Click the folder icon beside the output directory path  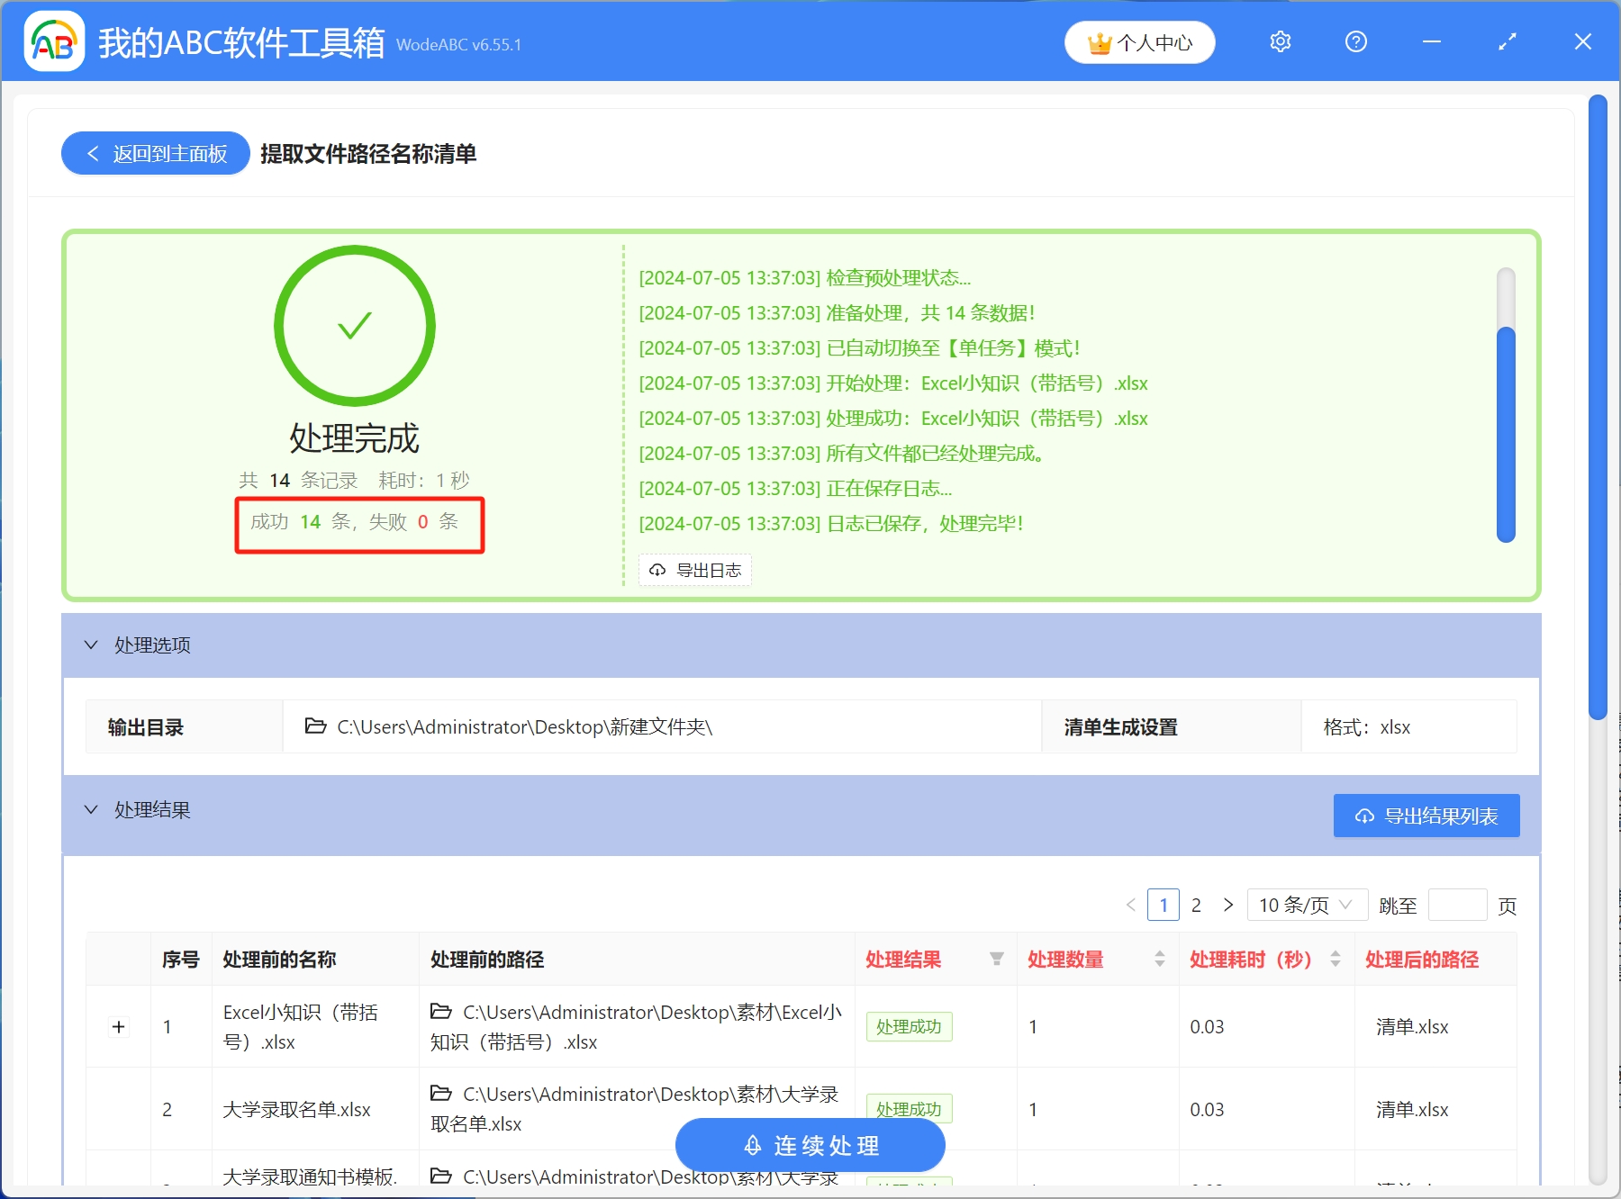point(314,727)
